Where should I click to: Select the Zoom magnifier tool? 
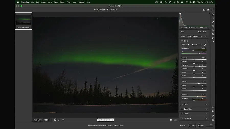(213, 107)
